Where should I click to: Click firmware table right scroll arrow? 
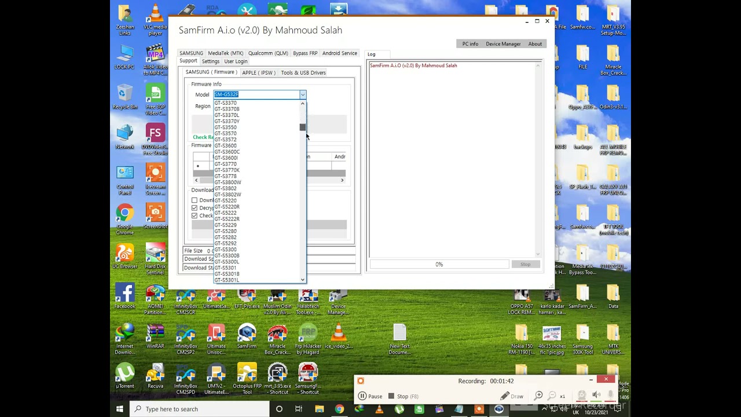342,181
